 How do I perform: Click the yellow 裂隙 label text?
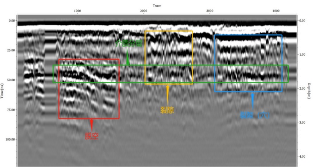167,110
